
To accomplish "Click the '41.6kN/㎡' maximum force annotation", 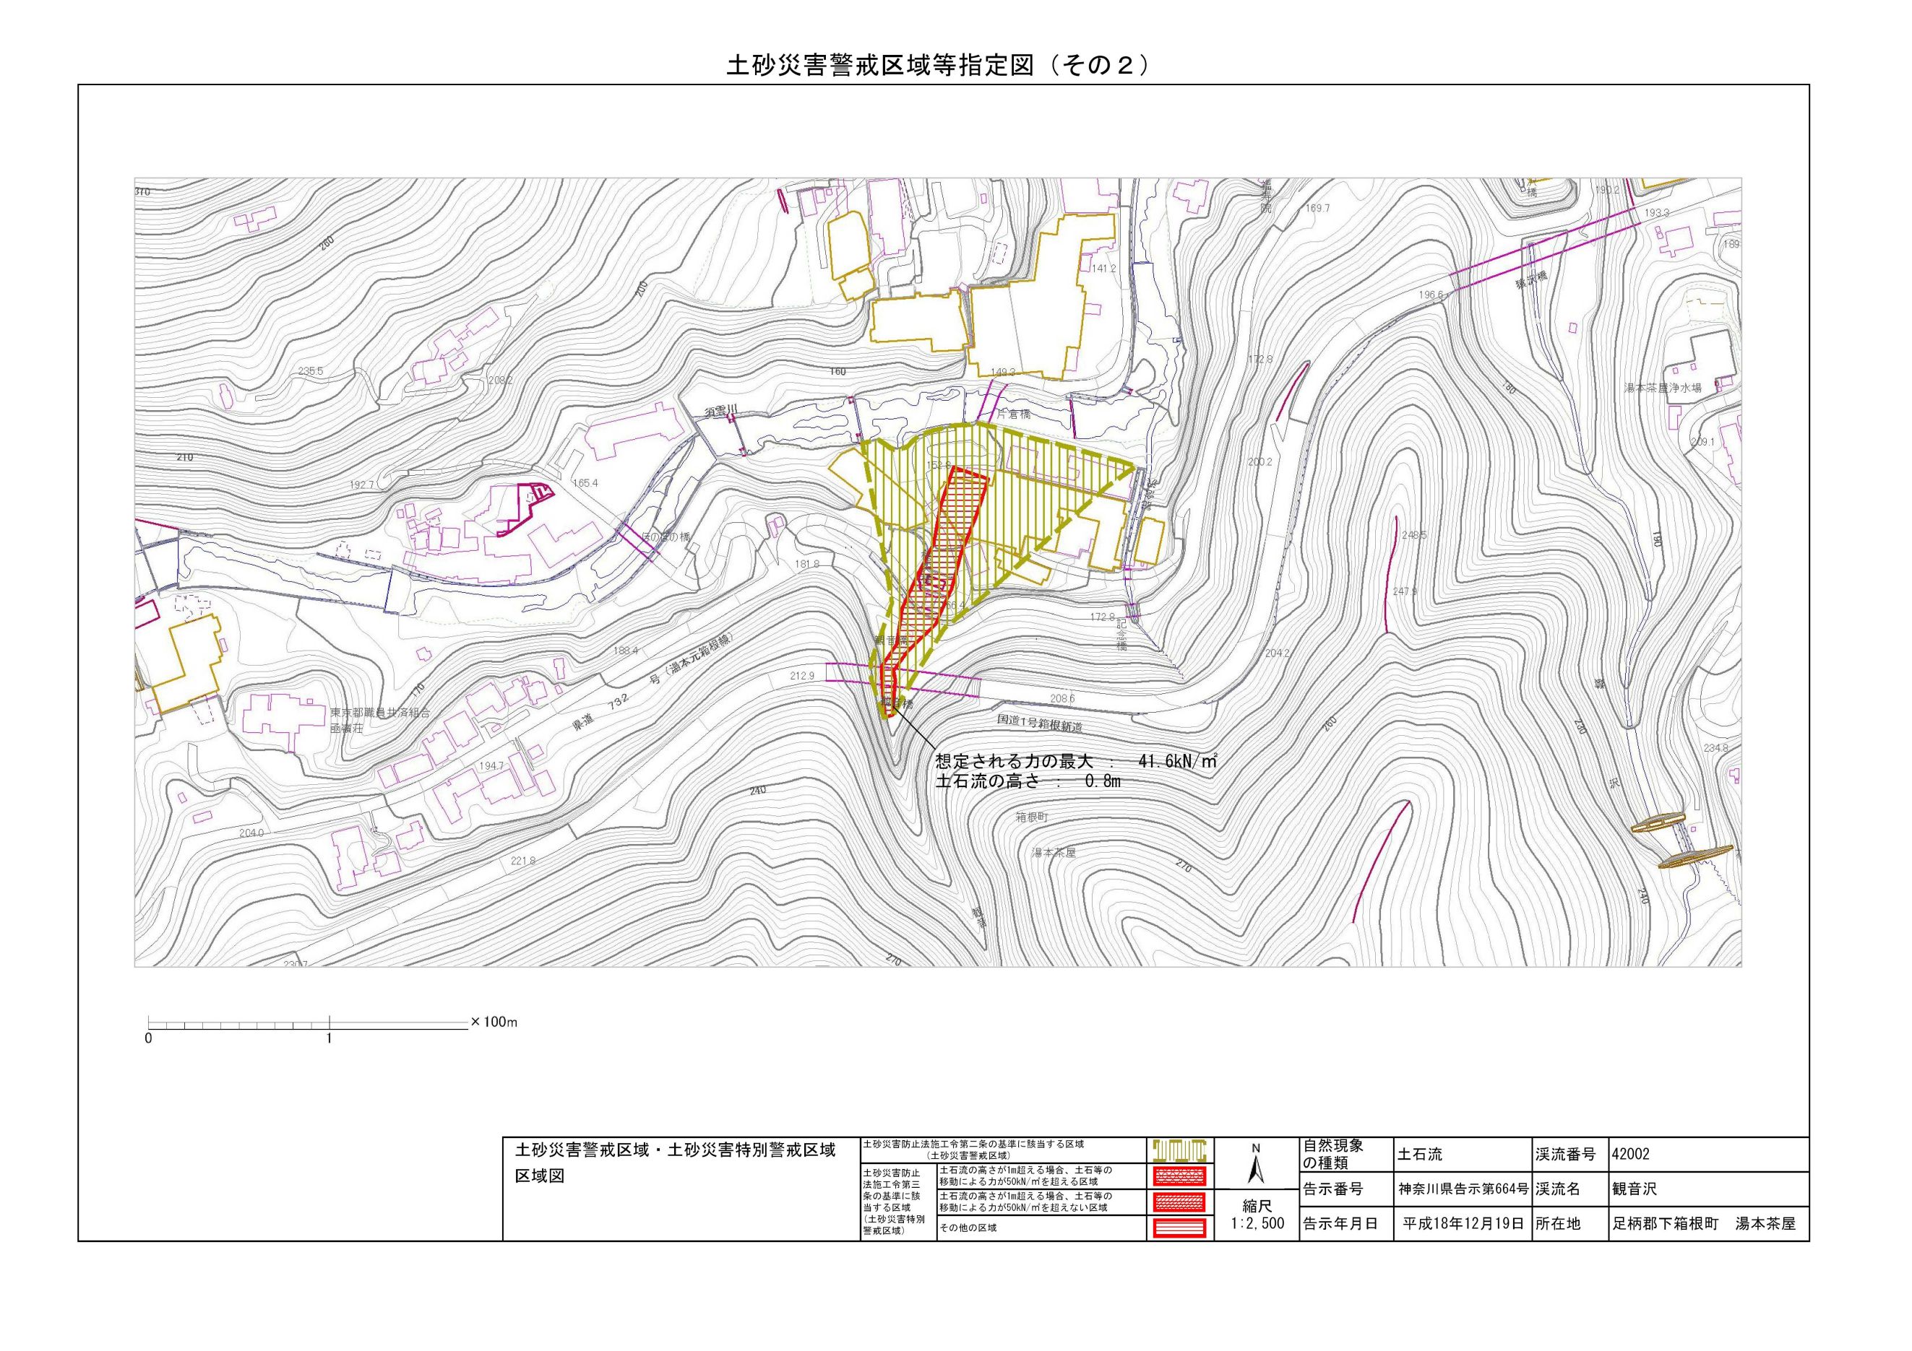I will coord(1176,762).
